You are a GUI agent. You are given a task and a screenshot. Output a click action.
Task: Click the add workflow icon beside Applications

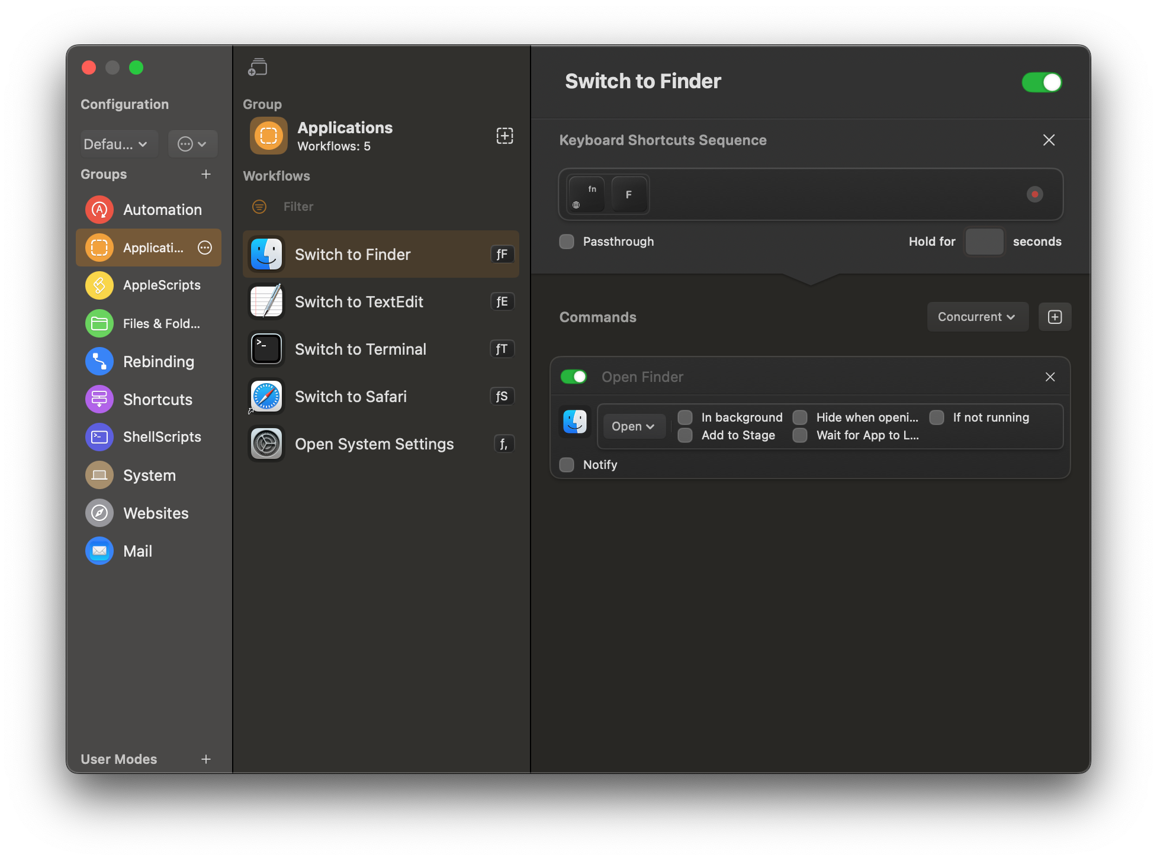tap(504, 136)
